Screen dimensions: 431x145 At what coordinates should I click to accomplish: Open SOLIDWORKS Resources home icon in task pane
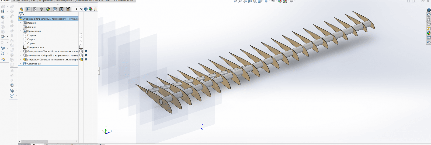pyautogui.click(x=429, y=15)
